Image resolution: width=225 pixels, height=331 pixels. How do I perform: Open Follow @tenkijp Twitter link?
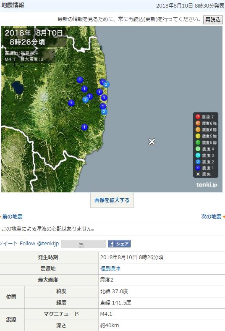tap(39, 243)
